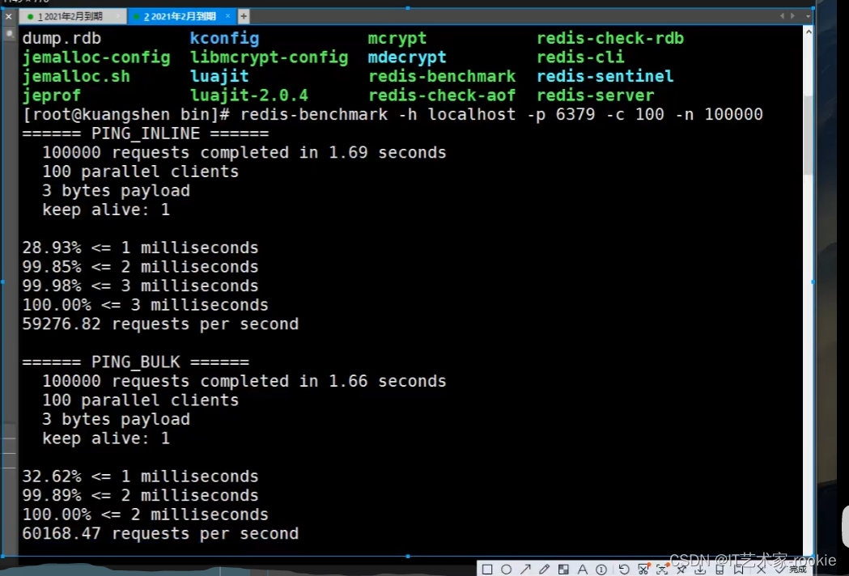849x576 pixels.
Task: Cancel the screenshot with X icon
Action: (x=762, y=569)
